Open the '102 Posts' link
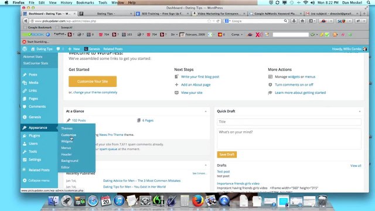This screenshot has width=375, height=211. click(x=79, y=120)
